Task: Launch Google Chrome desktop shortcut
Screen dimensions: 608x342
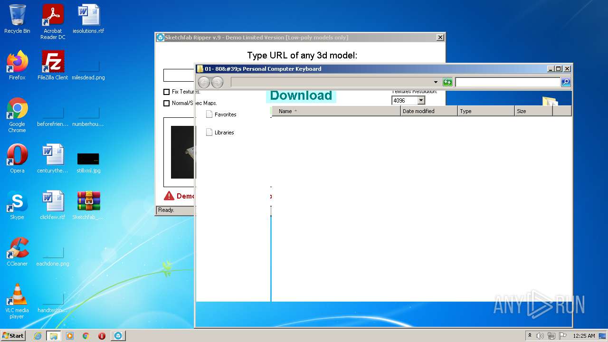Action: click(x=17, y=115)
